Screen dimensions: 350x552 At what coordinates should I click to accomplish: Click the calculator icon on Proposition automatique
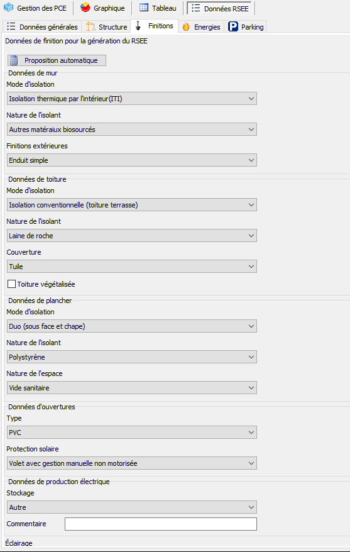(x=14, y=60)
